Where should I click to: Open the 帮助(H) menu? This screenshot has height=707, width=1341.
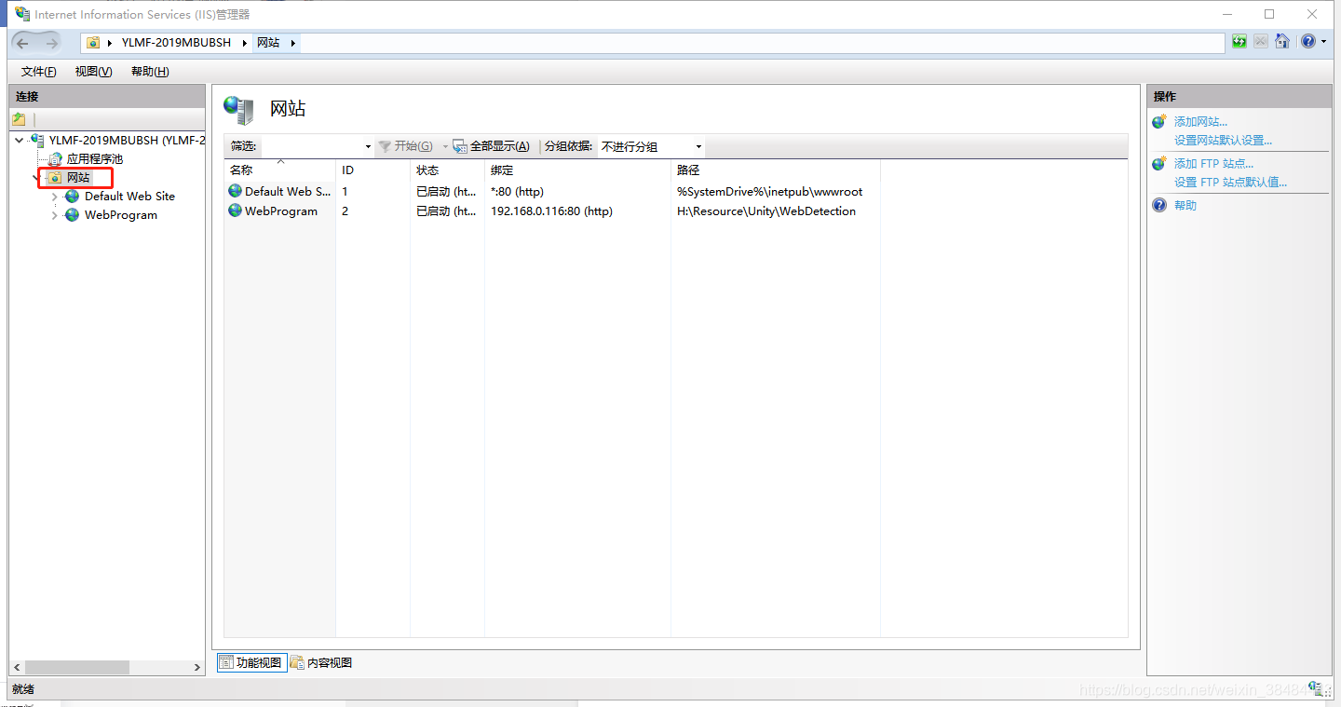pyautogui.click(x=150, y=72)
